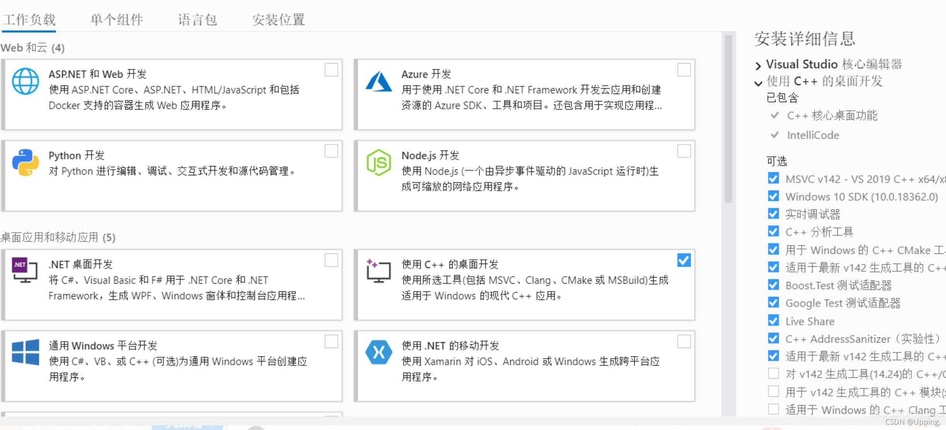Enable the Python development workload checkbox
The image size is (946, 430).
point(331,151)
